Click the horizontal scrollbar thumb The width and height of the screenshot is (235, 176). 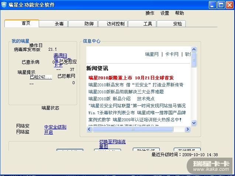click(133, 129)
